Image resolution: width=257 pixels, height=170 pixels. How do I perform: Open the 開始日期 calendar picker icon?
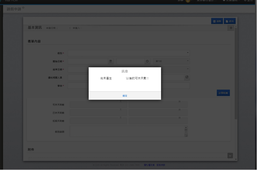pos(111,61)
